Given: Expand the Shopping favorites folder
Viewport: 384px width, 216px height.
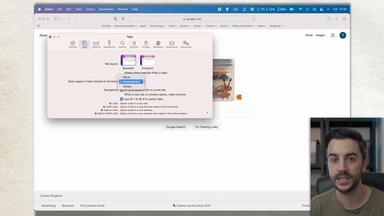Looking at the screenshot, I should [x=276, y=26].
